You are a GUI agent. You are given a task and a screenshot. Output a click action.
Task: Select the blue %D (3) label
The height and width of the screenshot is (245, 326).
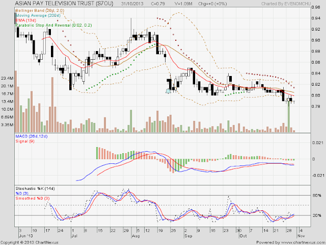(22, 193)
